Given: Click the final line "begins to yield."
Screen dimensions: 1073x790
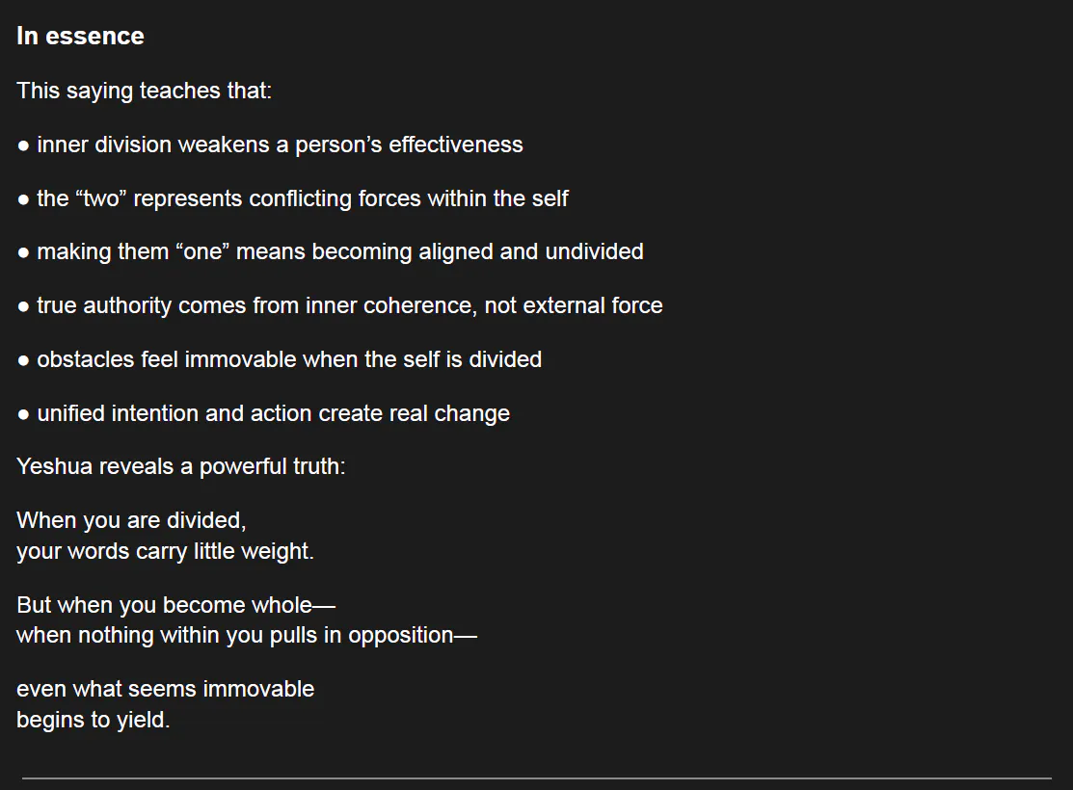Looking at the screenshot, I should point(93,721).
